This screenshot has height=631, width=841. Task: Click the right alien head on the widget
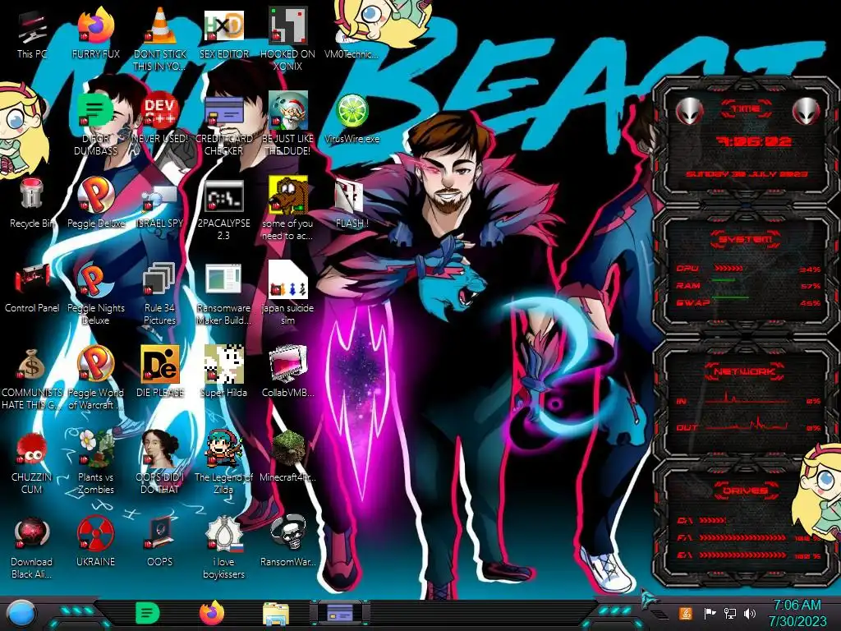point(806,112)
